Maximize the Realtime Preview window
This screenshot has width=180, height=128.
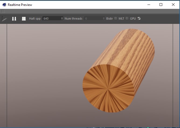pos(161,5)
